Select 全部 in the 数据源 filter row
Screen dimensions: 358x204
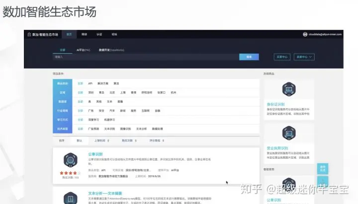(x=80, y=102)
